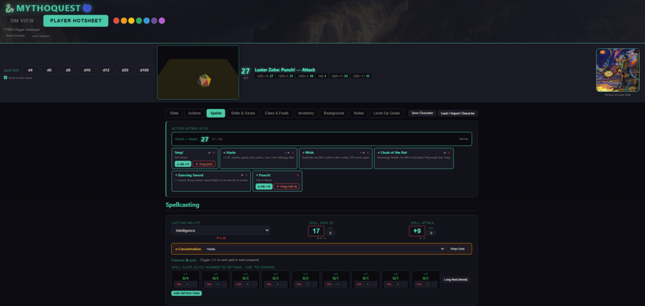Move Haste card left with its arrow

tap(224, 153)
